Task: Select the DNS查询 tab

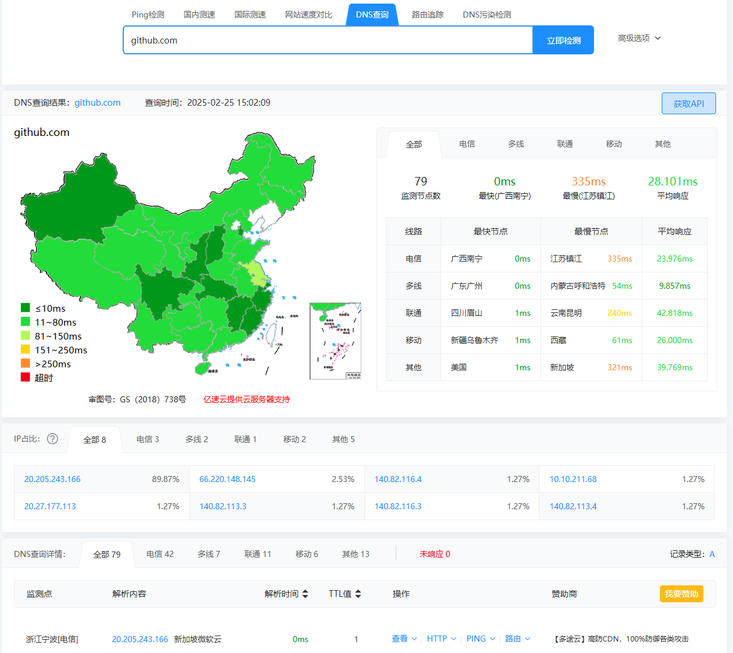Action: coord(372,14)
